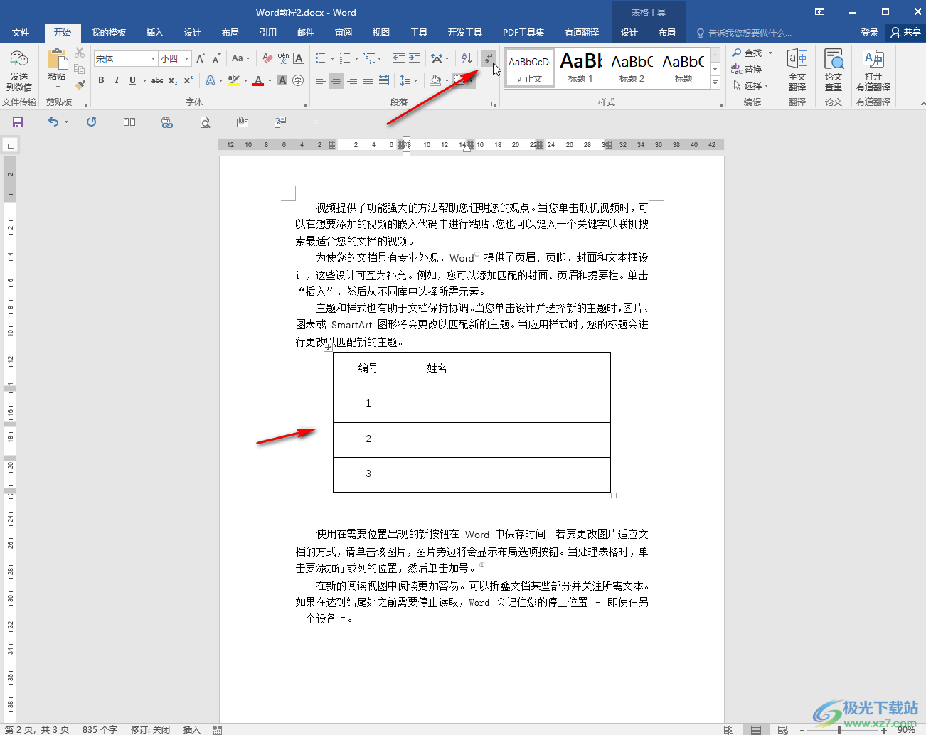Click the Redo circular arrow icon

click(x=91, y=122)
